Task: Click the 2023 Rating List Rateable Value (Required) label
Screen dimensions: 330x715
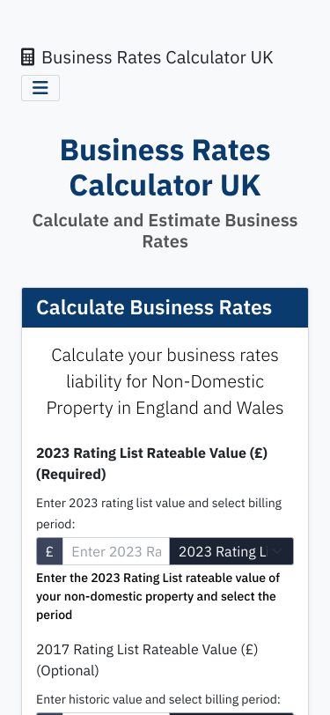Action: 151,464
